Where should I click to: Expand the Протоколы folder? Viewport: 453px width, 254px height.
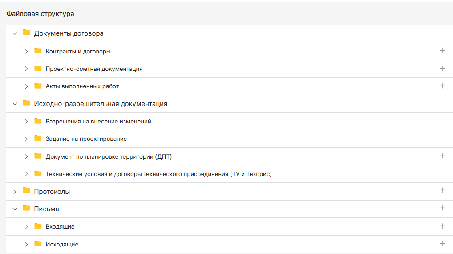coord(15,192)
